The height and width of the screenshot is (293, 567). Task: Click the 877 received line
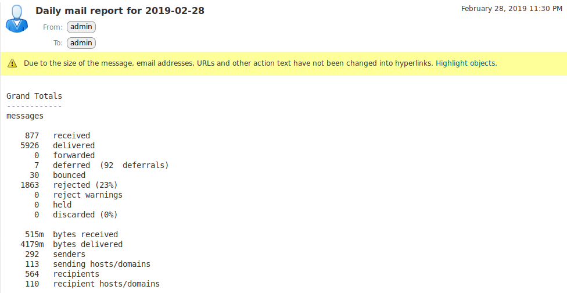click(62, 135)
